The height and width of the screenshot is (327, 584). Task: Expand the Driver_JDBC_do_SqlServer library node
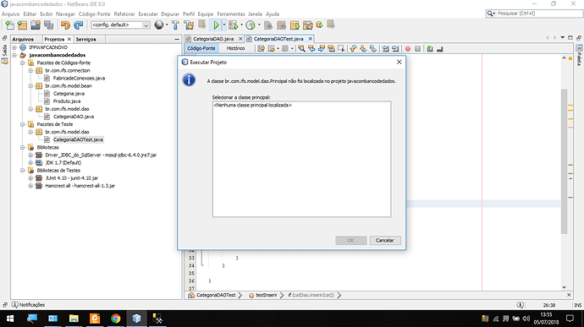[30, 155]
